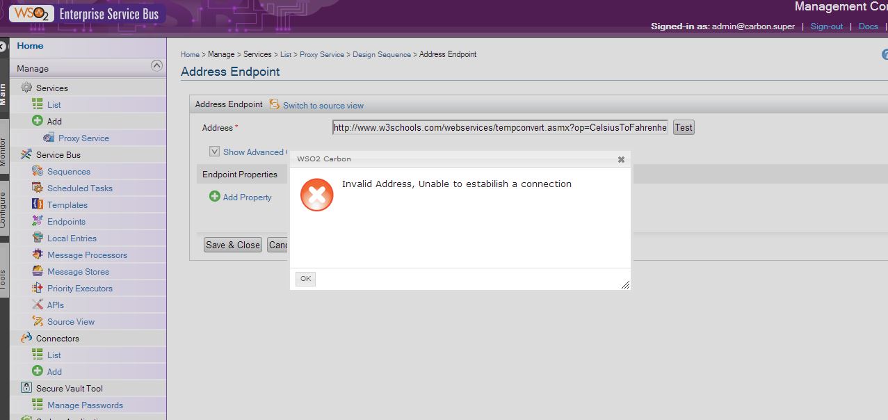The width and height of the screenshot is (888, 420).
Task: Toggle the Show Advanced options checkbox
Action: [x=215, y=152]
